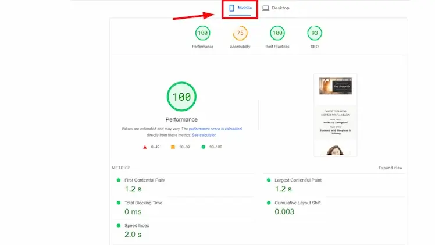Click the orange square 50–89 legend icon
435x245 pixels.
pyautogui.click(x=173, y=147)
